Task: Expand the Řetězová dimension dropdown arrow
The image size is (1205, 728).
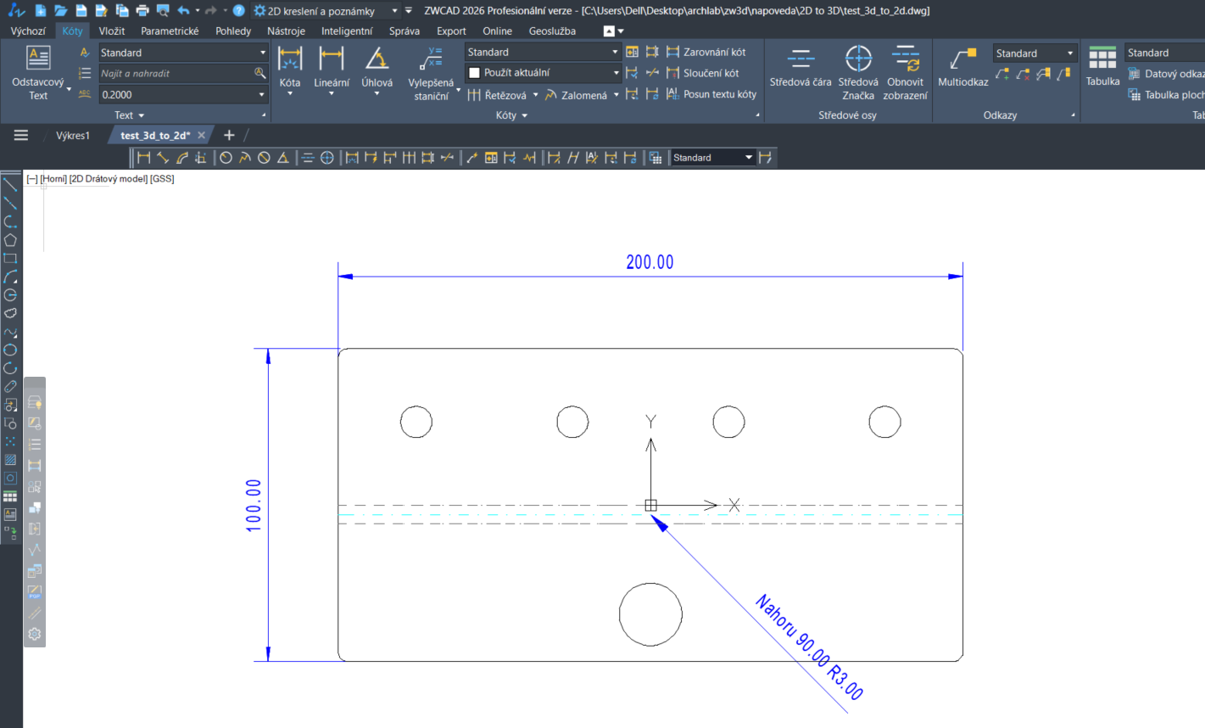Action: 536,95
